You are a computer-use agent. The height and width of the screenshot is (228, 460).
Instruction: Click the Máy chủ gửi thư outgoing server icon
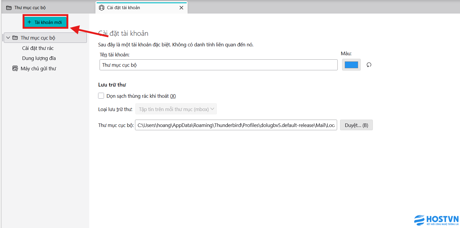click(15, 69)
